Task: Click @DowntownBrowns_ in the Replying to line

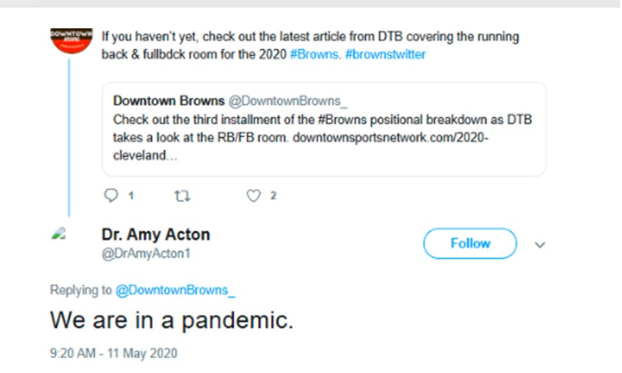Action: (175, 290)
